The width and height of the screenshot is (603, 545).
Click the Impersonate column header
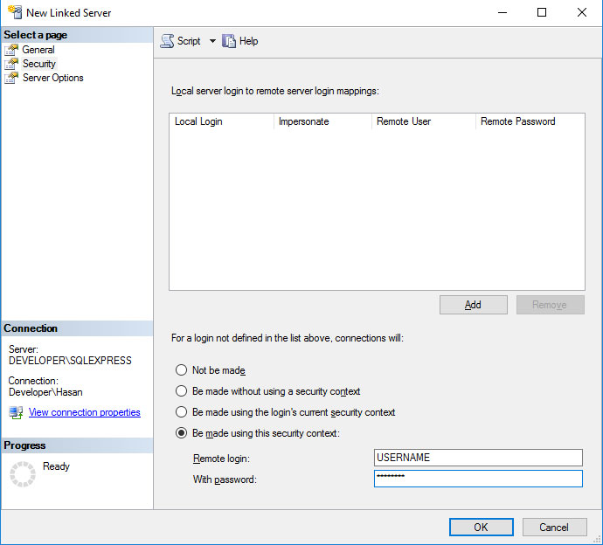[x=322, y=121]
